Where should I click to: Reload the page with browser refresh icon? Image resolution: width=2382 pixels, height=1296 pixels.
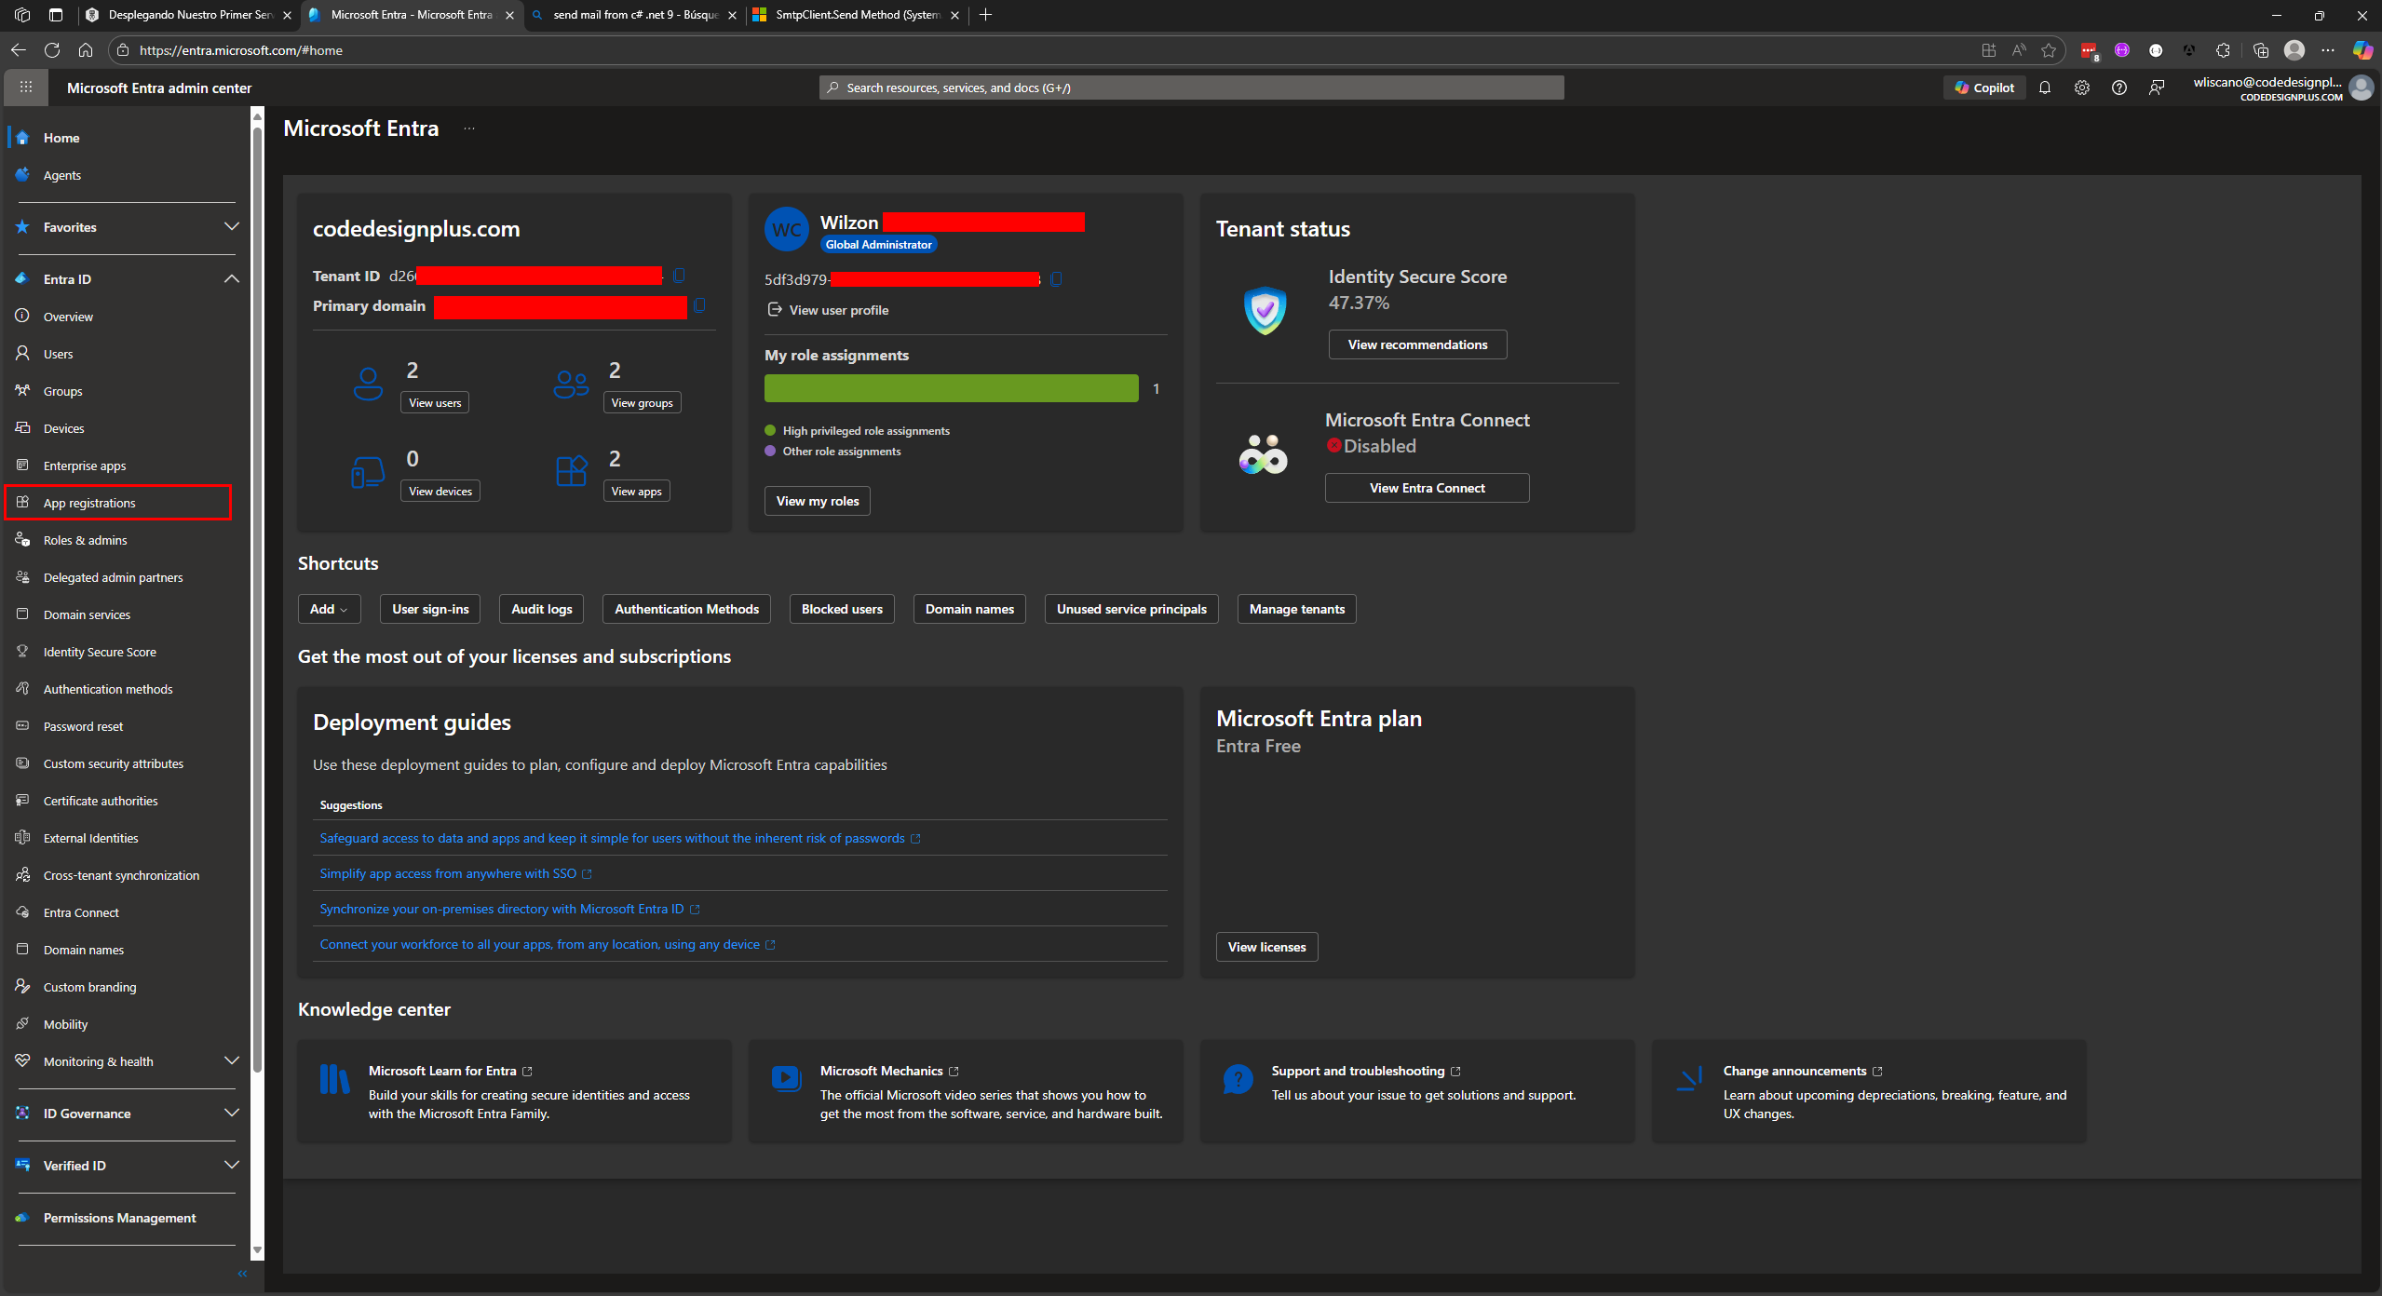[52, 50]
